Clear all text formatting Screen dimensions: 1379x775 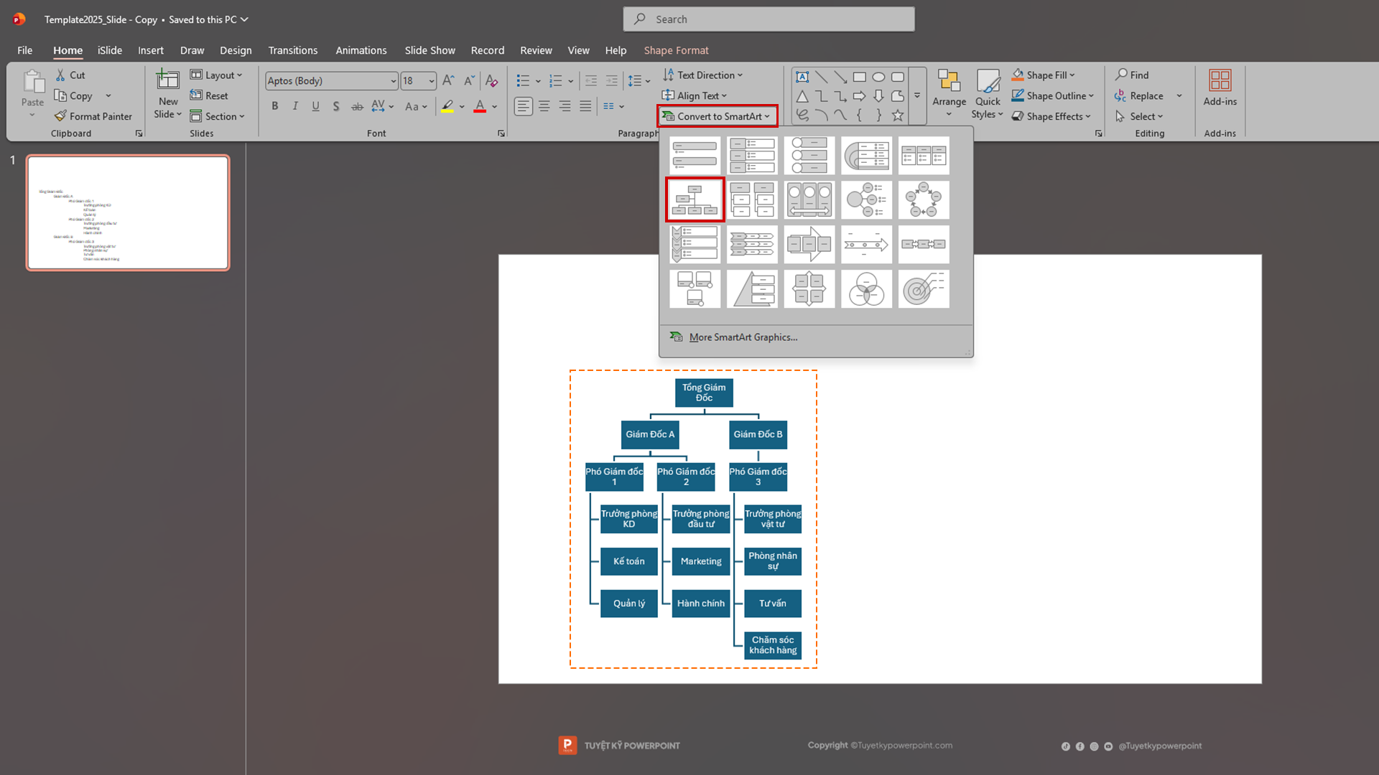click(x=491, y=80)
